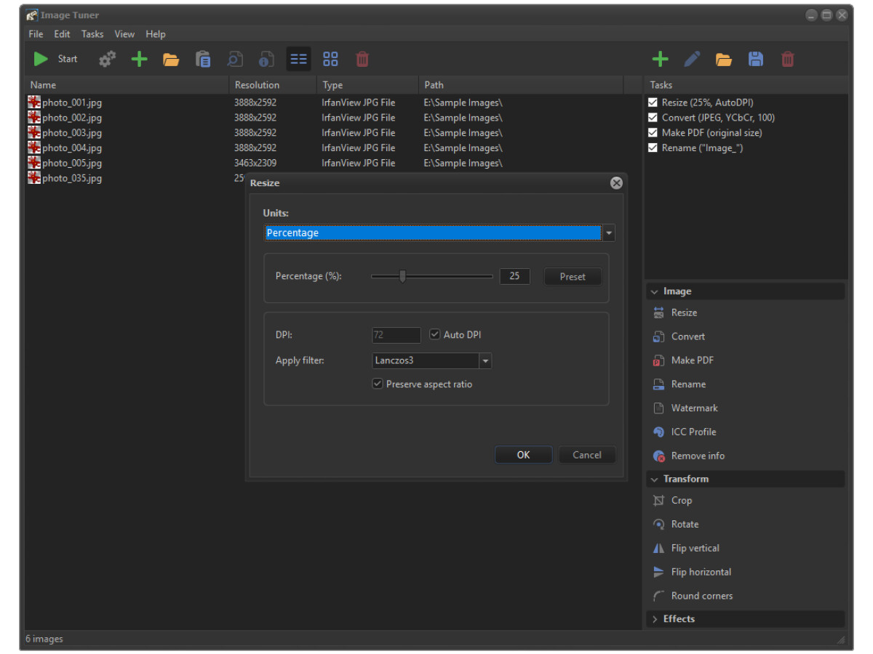Viewport: 873px width, 654px height.
Task: Open the Edit menu
Action: tap(62, 34)
